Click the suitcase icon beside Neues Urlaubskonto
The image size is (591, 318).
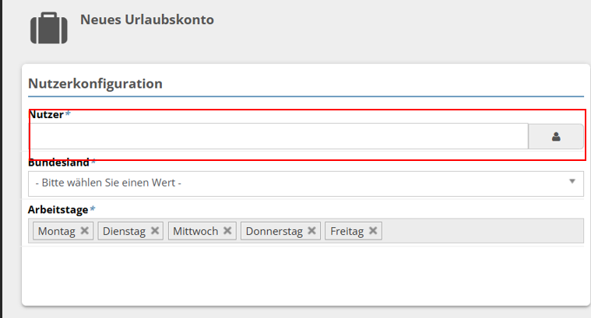[49, 27]
